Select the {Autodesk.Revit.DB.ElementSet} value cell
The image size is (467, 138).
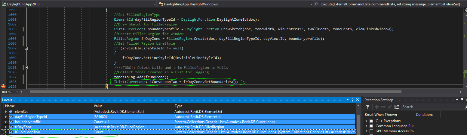tap(133, 112)
